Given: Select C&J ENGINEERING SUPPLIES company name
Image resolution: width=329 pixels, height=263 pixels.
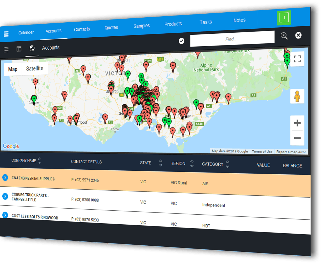Looking at the screenshot, I should click(x=33, y=178).
